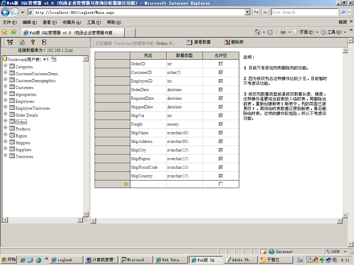The height and width of the screenshot is (265, 354).
Task: Click the 删除表 delete table button
Action: tap(234, 42)
